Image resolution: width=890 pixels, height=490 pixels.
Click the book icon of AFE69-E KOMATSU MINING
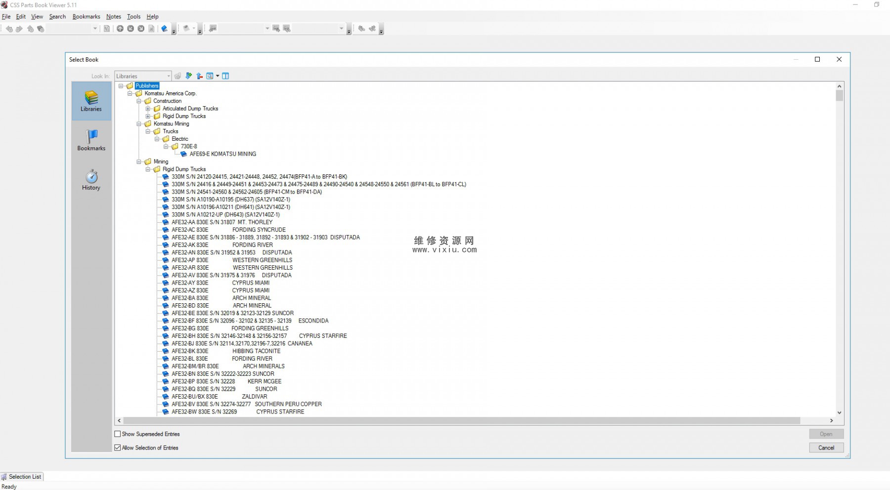point(184,154)
